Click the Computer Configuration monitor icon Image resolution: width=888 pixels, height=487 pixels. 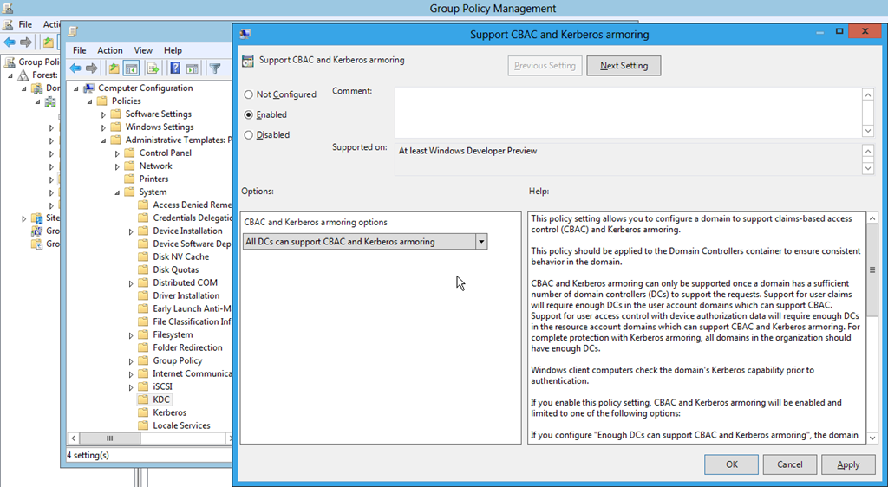[89, 88]
